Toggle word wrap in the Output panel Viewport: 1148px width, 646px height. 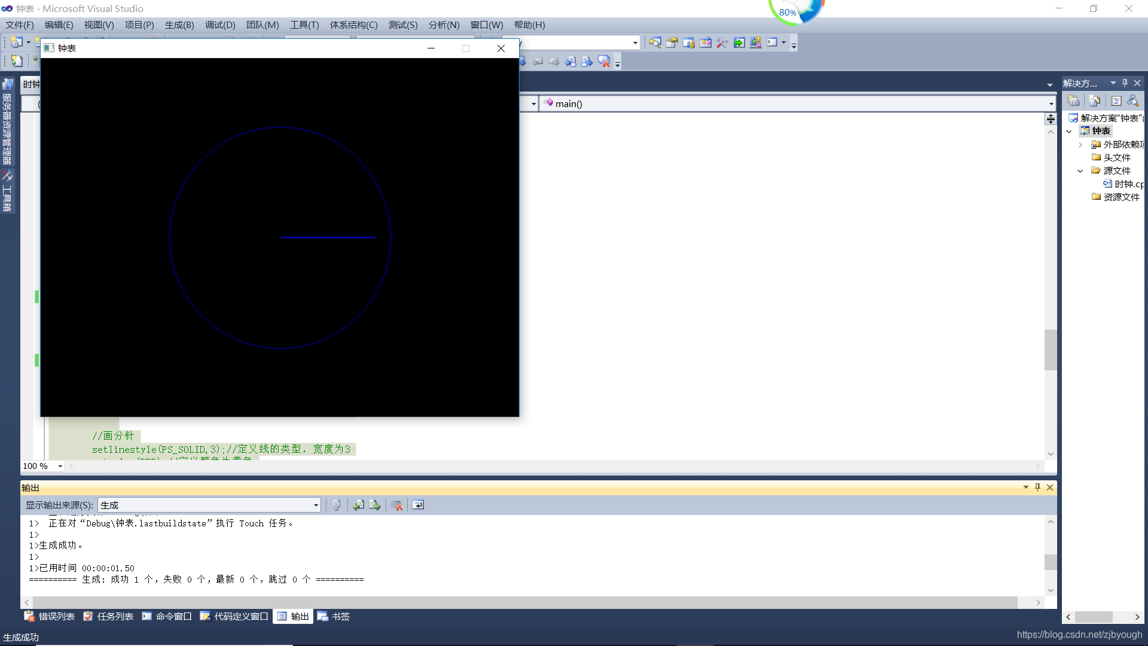(x=418, y=505)
